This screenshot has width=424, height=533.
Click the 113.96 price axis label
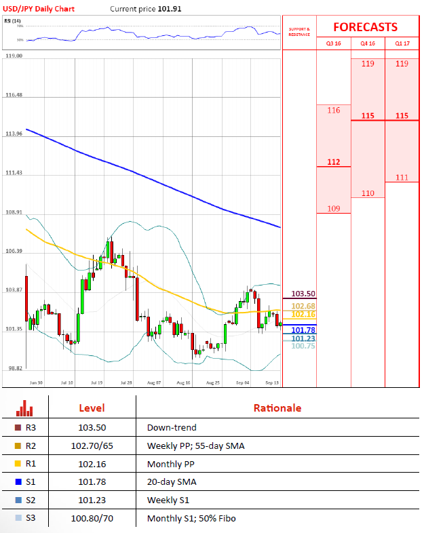pos(14,134)
